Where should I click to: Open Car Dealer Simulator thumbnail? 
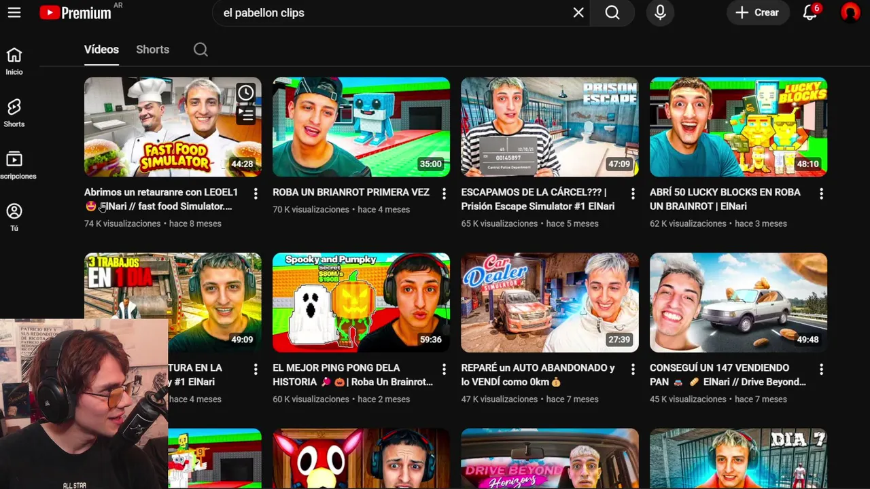click(550, 302)
